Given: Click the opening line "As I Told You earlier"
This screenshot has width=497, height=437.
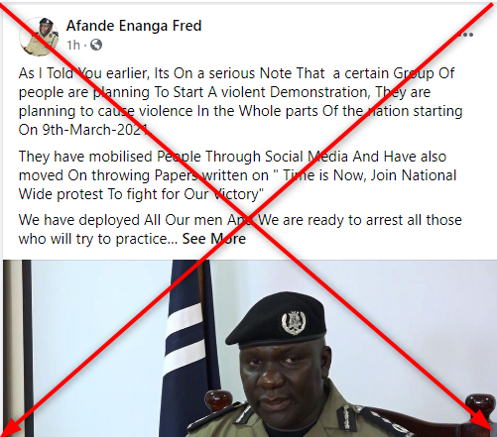Looking at the screenshot, I should coord(84,73).
